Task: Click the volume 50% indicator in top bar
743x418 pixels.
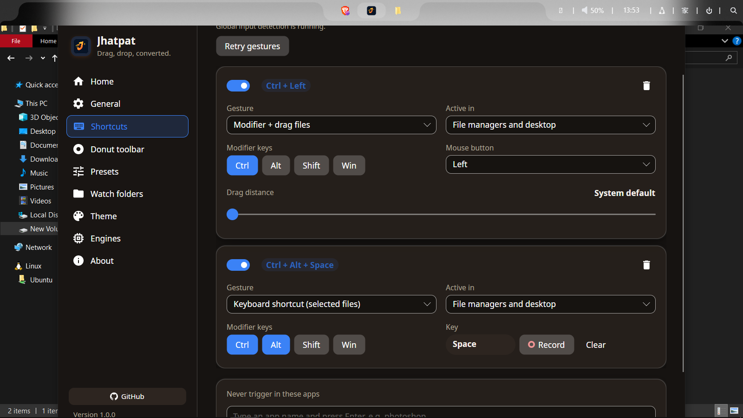Action: (x=593, y=10)
